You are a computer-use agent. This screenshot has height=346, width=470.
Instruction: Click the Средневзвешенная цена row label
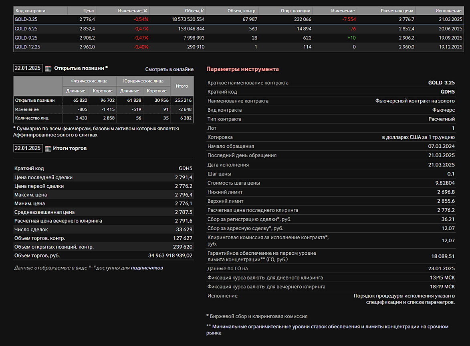click(44, 212)
